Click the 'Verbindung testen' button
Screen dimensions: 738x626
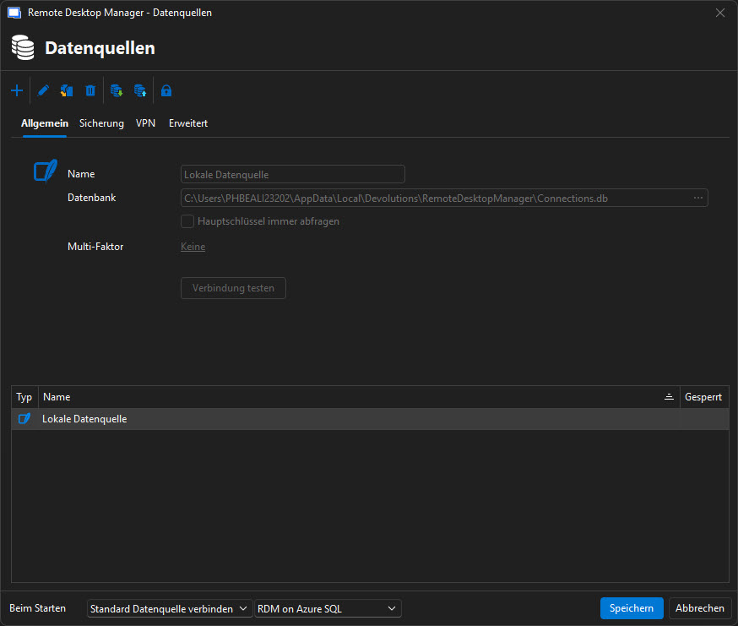pyautogui.click(x=233, y=288)
